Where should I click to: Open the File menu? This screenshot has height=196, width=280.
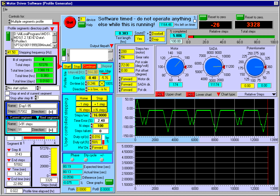coord(5,9)
